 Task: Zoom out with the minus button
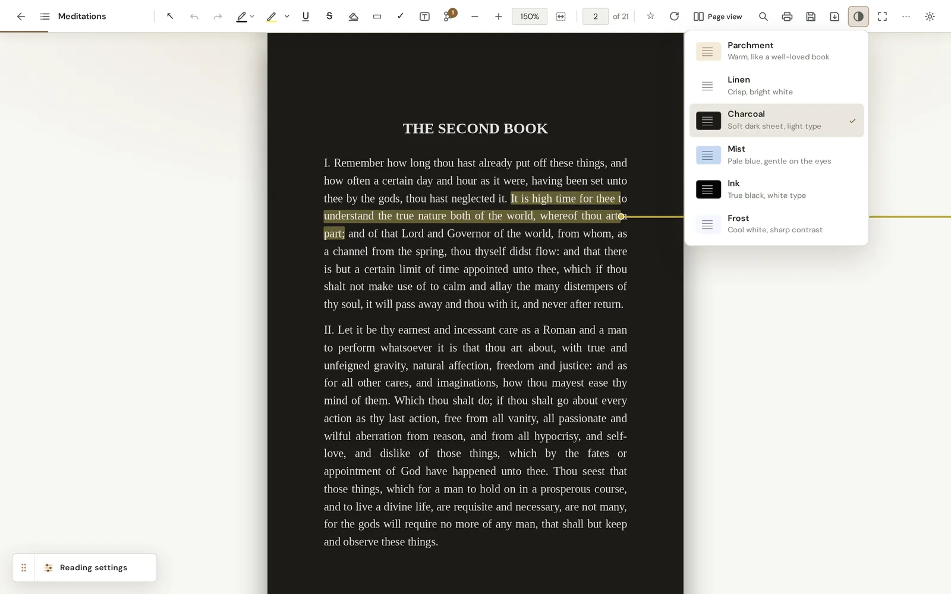pos(474,17)
